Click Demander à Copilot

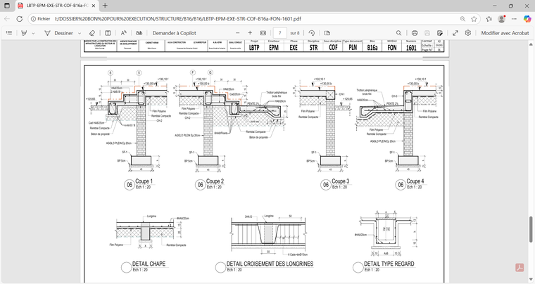tap(174, 33)
